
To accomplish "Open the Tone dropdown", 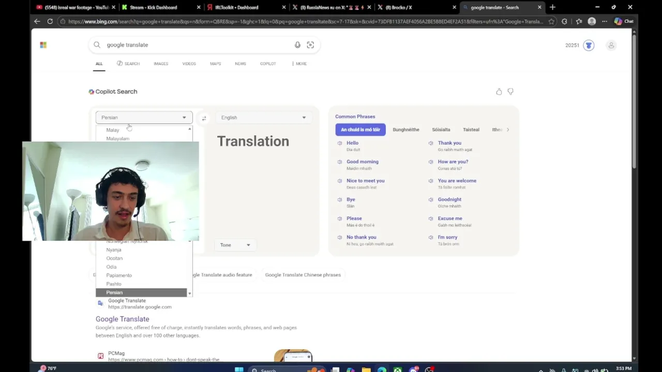I will coord(234,245).
